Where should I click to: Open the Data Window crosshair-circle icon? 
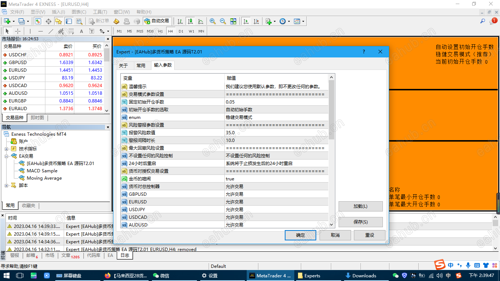click(49, 21)
